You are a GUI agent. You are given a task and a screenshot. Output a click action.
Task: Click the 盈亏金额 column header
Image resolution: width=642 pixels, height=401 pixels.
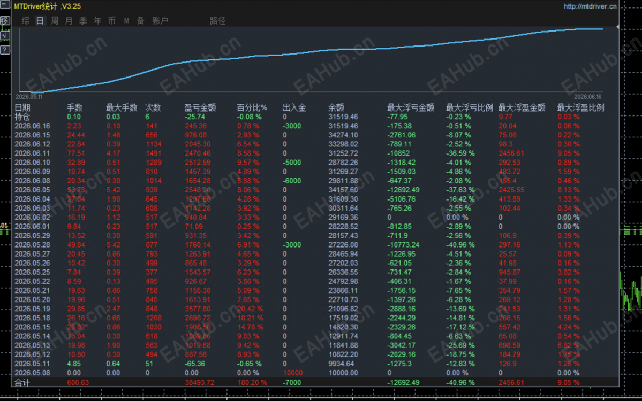point(200,107)
